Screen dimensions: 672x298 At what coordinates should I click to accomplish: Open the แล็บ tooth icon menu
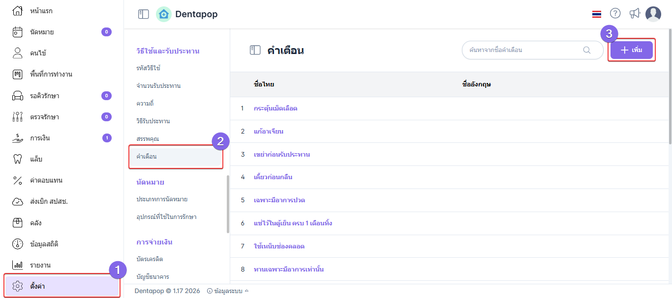coord(18,159)
